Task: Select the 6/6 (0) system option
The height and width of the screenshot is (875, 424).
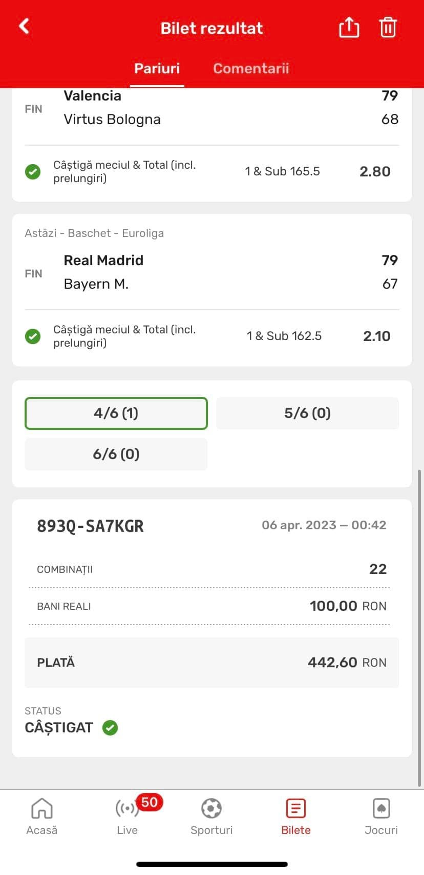Action: (x=116, y=454)
